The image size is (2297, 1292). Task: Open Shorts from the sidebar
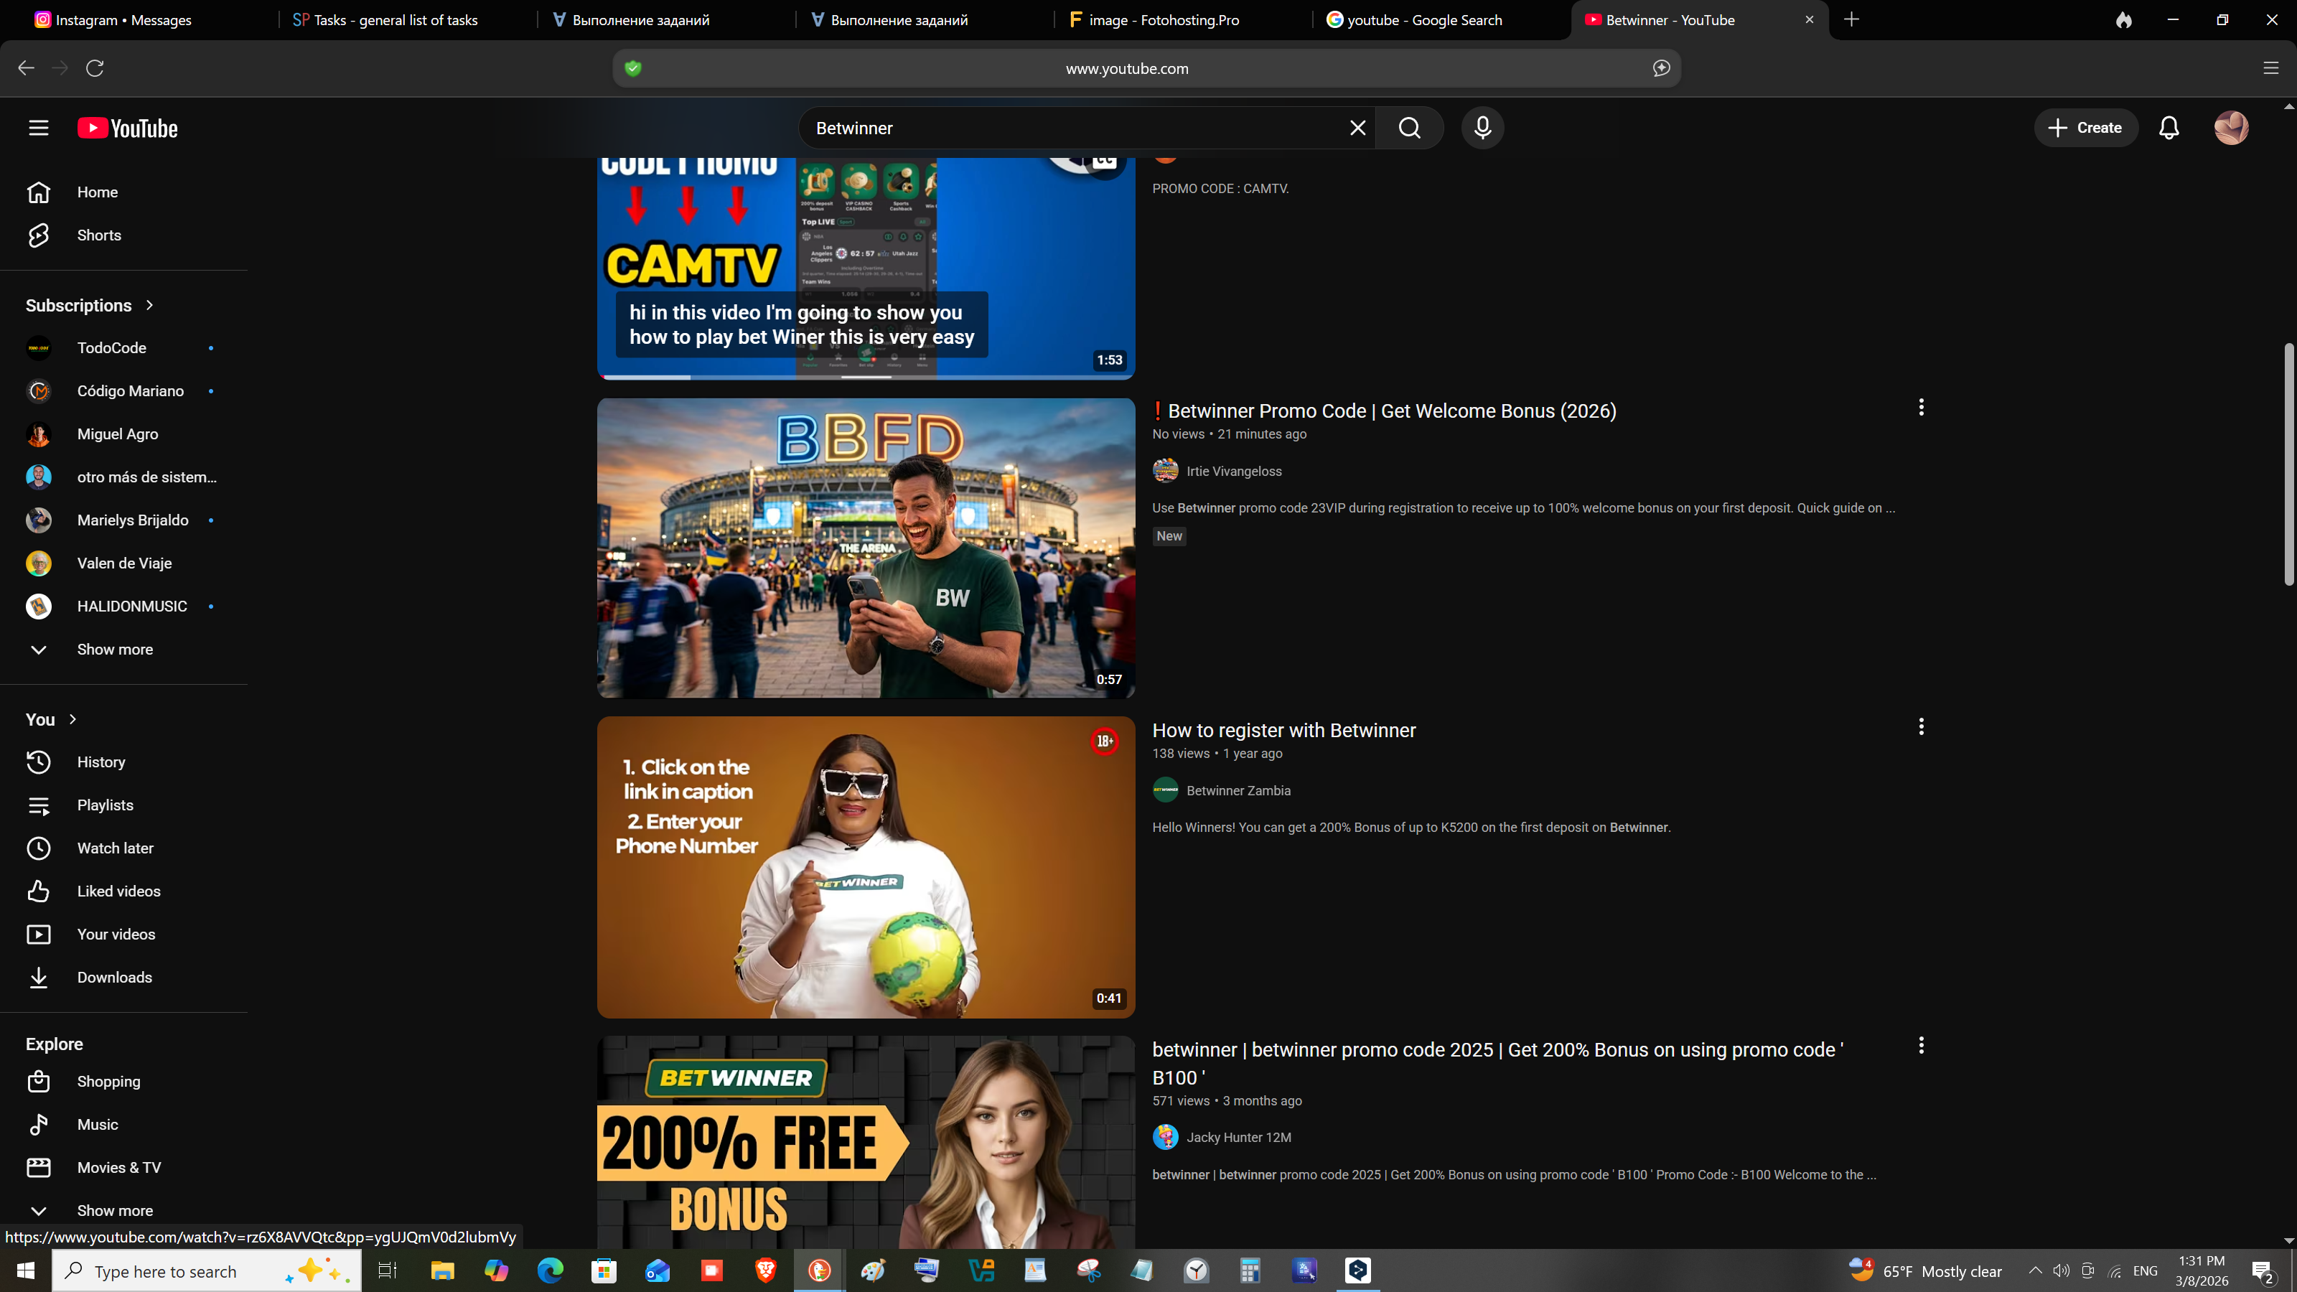[98, 235]
